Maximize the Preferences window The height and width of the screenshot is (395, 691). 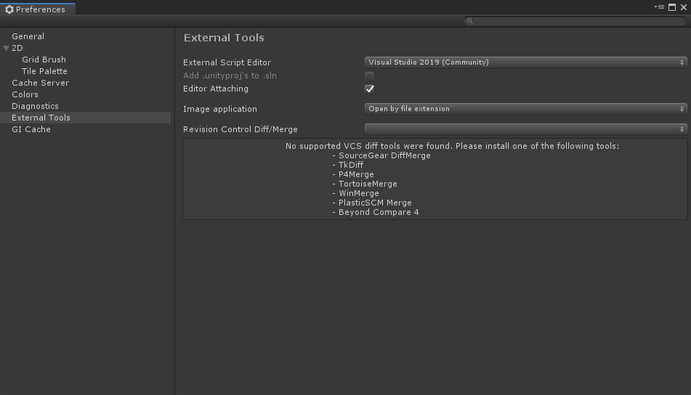tap(672, 7)
